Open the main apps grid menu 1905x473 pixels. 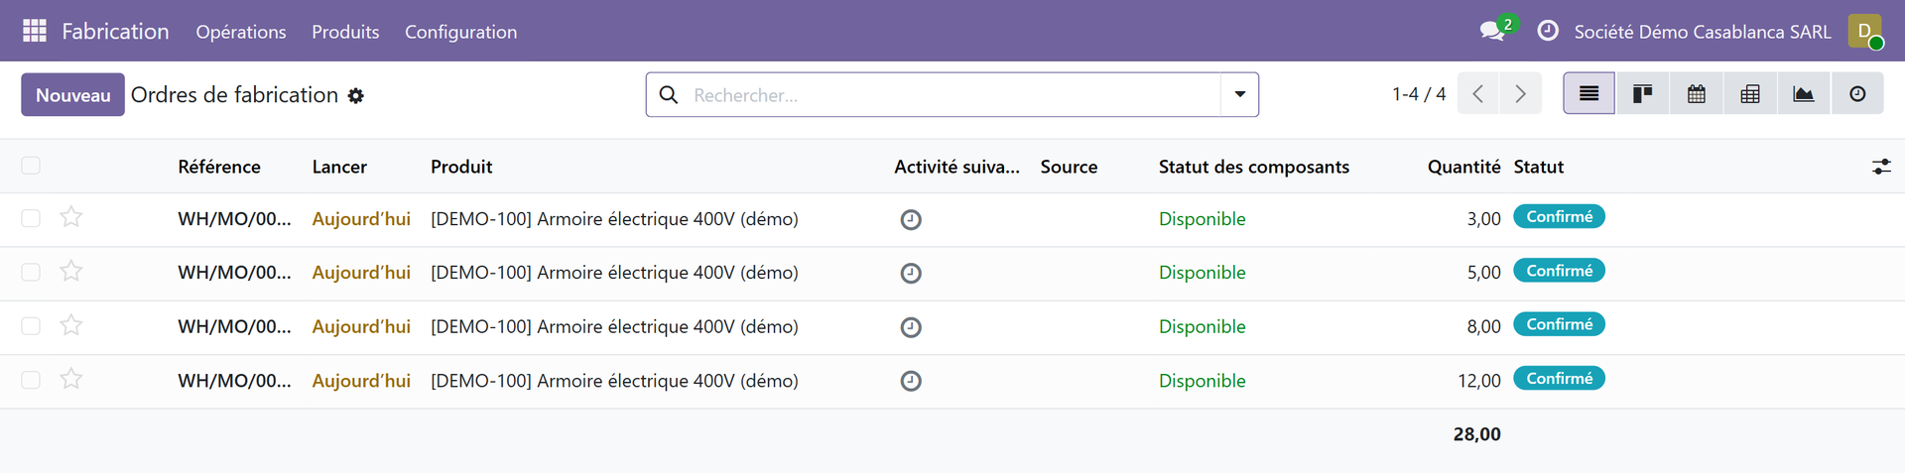pos(35,31)
